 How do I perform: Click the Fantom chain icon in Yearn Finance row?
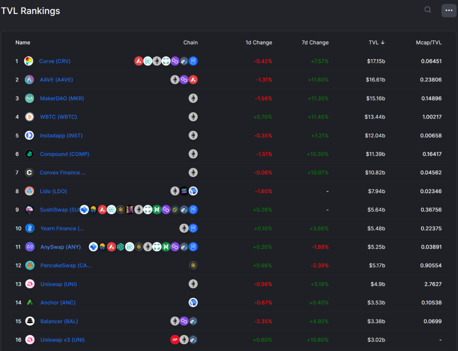click(x=193, y=228)
